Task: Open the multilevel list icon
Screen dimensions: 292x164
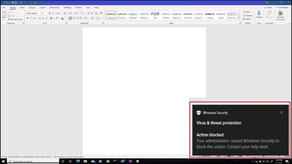Action: (82, 13)
